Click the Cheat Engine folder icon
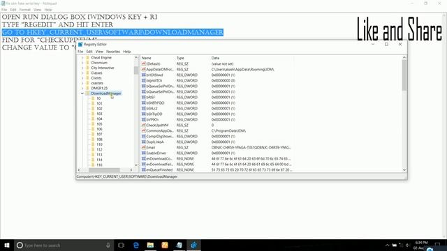Image resolution: width=447 pixels, height=251 pixels. pos(88,57)
